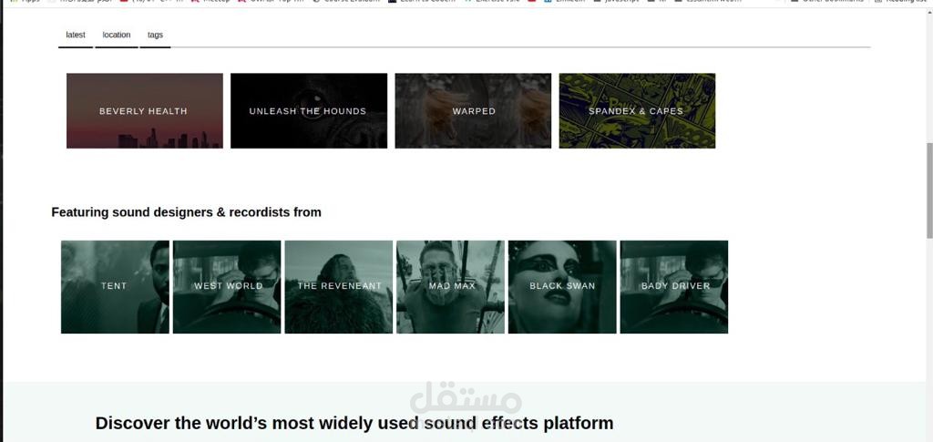Click the 'Featuring sound designers & recordists from' heading

[x=186, y=212]
